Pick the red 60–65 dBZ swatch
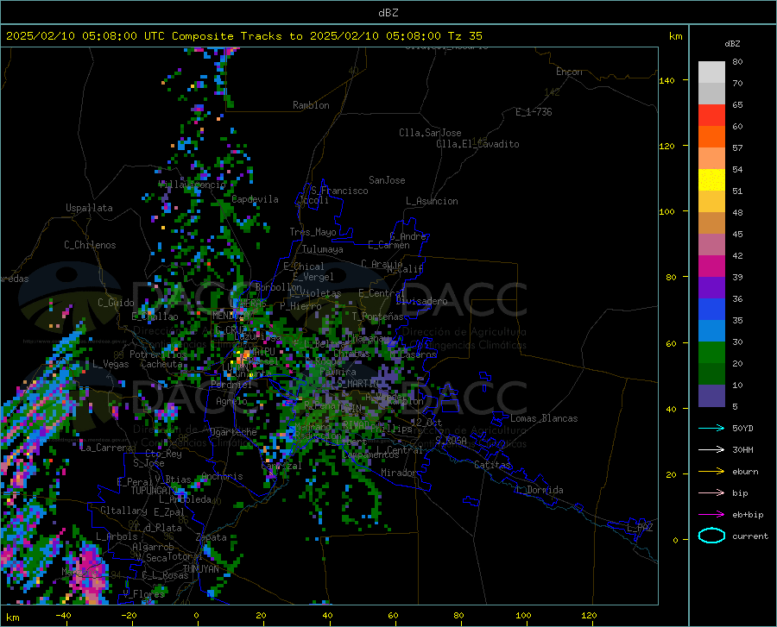This screenshot has height=627, width=777. click(x=711, y=116)
